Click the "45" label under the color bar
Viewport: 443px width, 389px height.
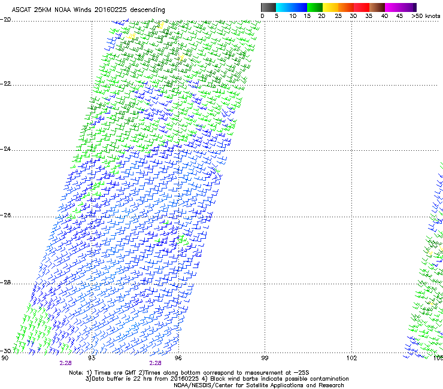(x=399, y=16)
